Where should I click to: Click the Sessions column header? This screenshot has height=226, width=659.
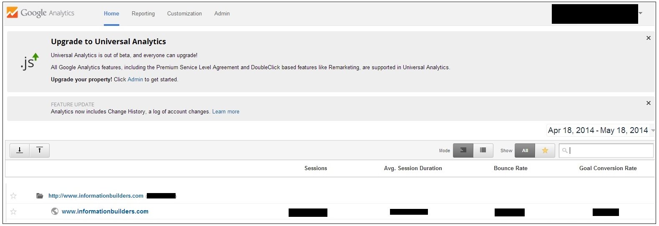(x=316, y=168)
